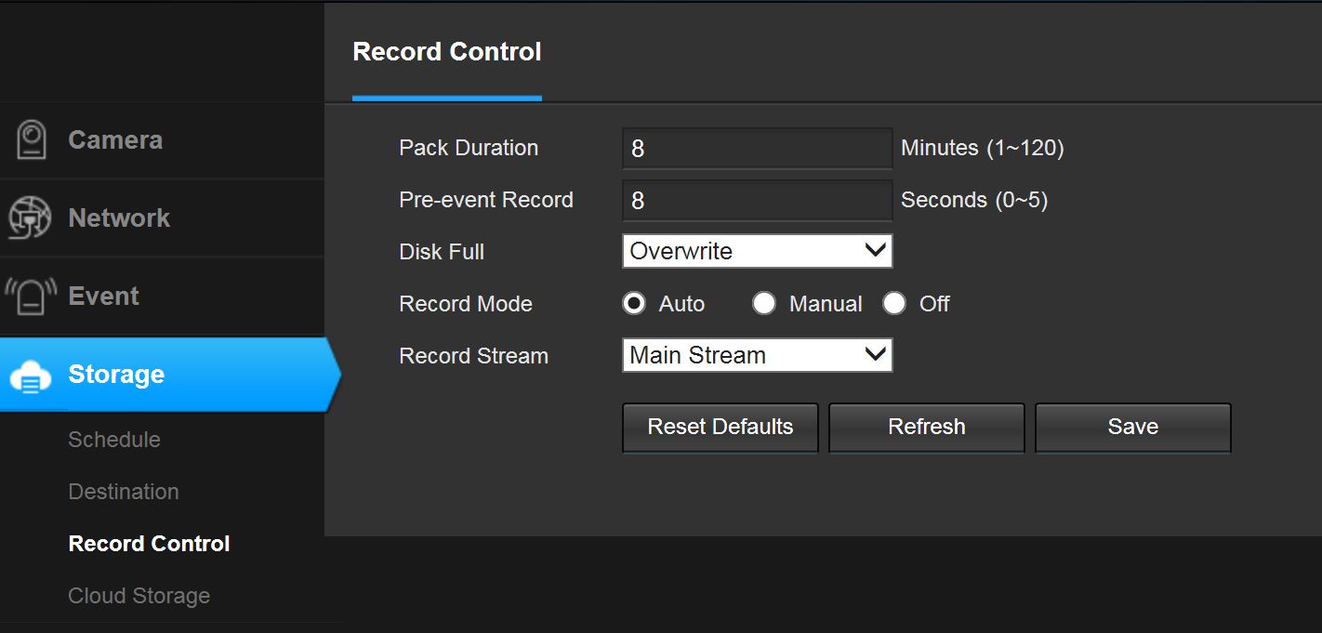The image size is (1322, 633).
Task: Click the Record Control tab header
Action: pos(447,52)
